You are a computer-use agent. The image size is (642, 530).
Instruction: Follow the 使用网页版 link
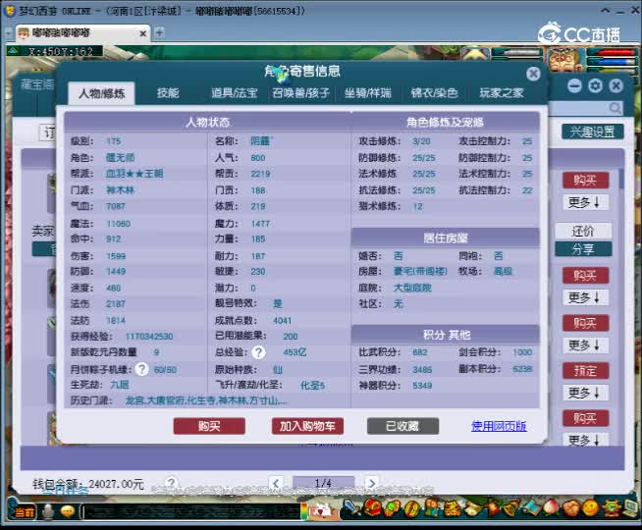tap(499, 426)
